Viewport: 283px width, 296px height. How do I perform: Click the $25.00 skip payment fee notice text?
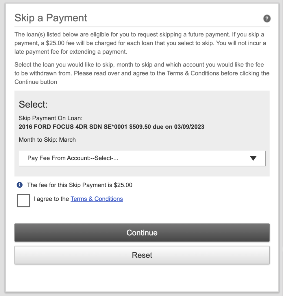79,185
